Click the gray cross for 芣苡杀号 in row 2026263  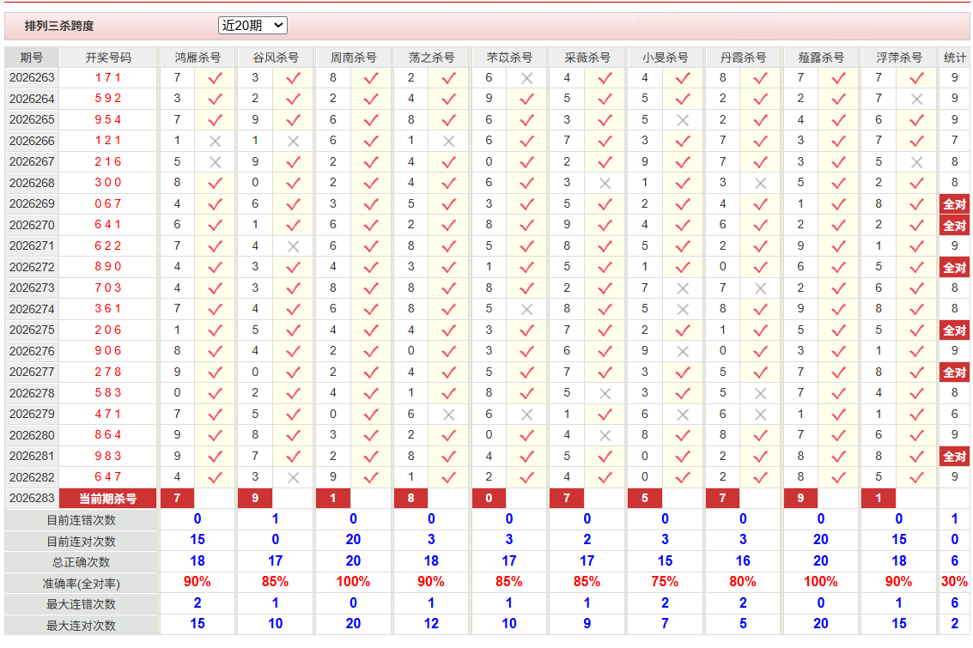526,78
